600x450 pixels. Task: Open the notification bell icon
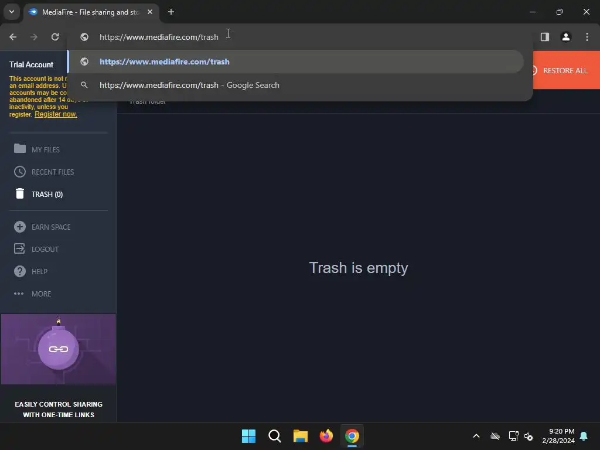(x=584, y=436)
